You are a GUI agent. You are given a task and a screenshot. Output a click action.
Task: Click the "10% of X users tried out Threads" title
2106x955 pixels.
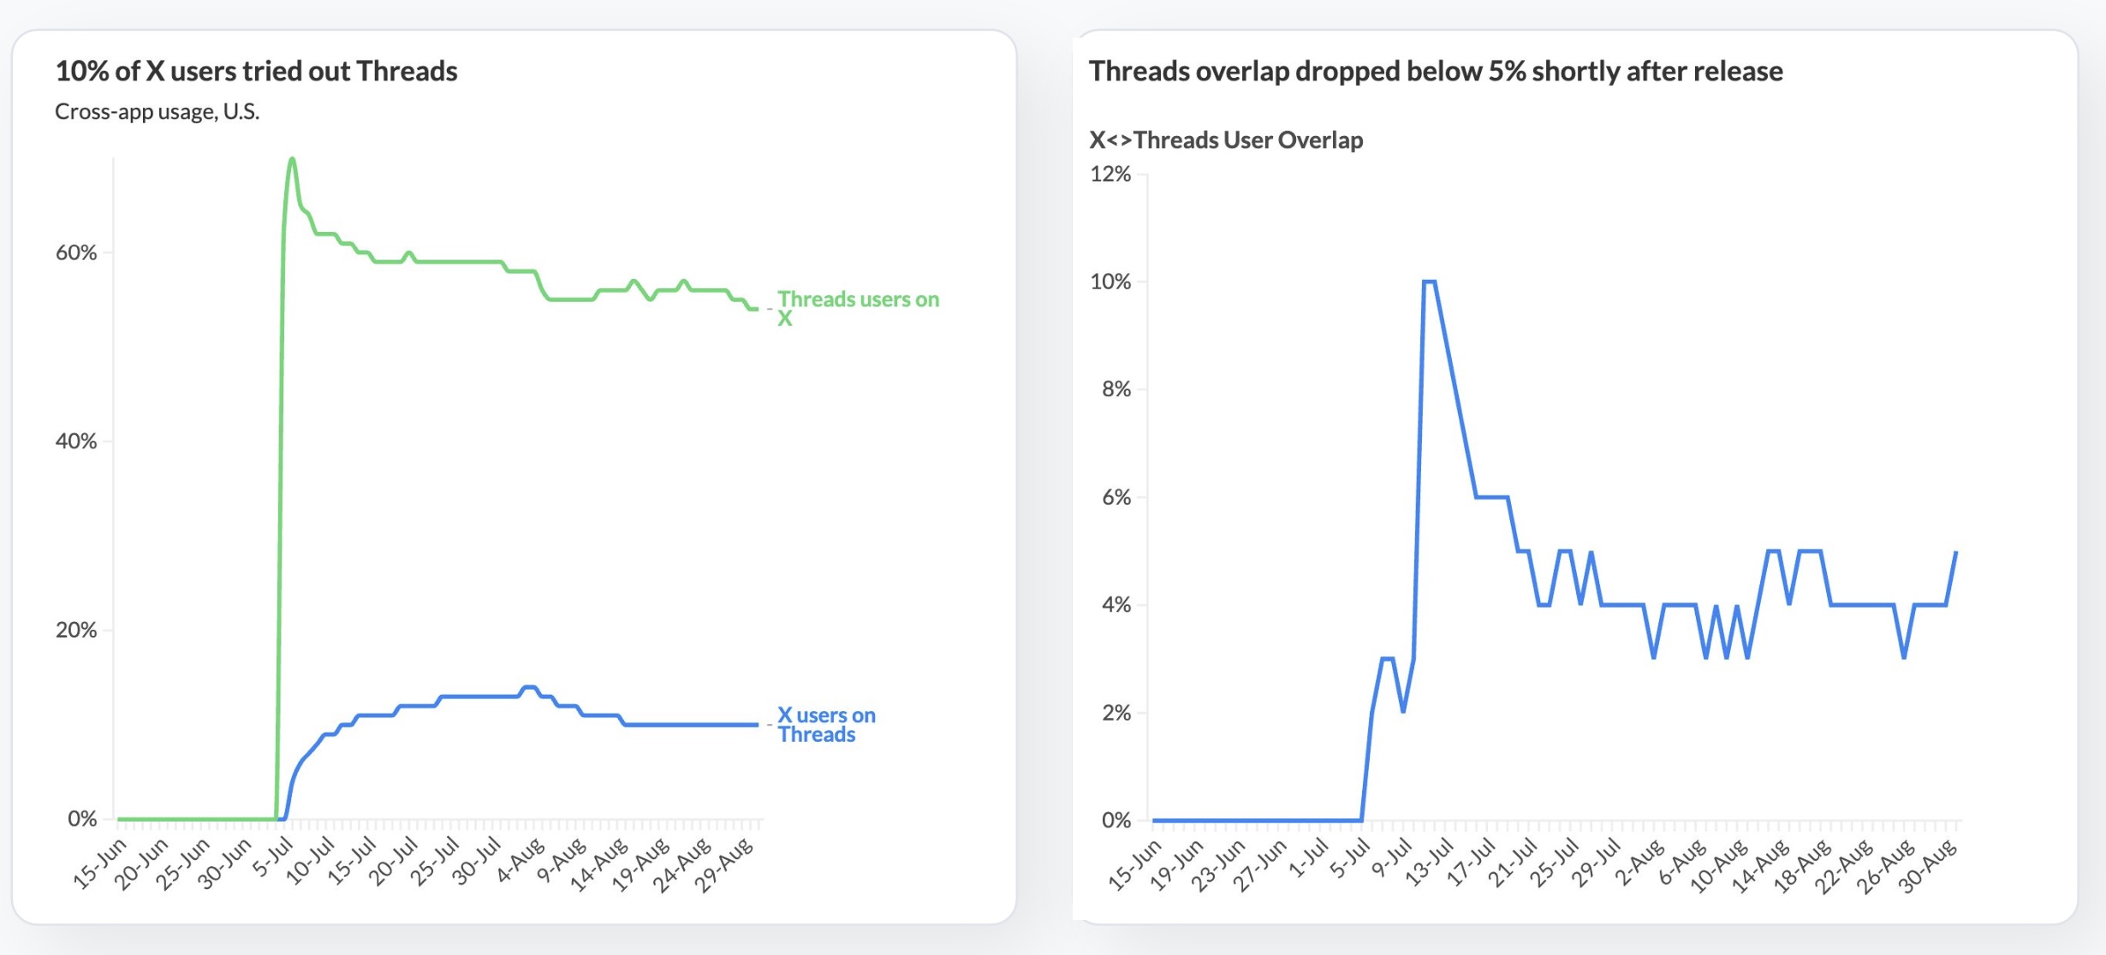point(256,71)
